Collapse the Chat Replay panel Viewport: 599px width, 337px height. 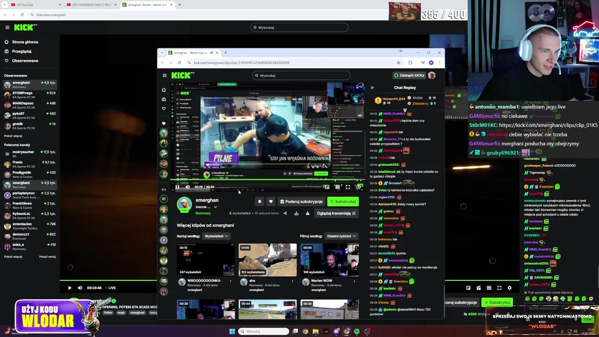372,88
